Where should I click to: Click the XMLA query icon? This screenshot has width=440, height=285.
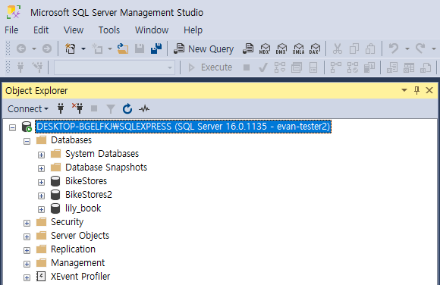pos(298,49)
